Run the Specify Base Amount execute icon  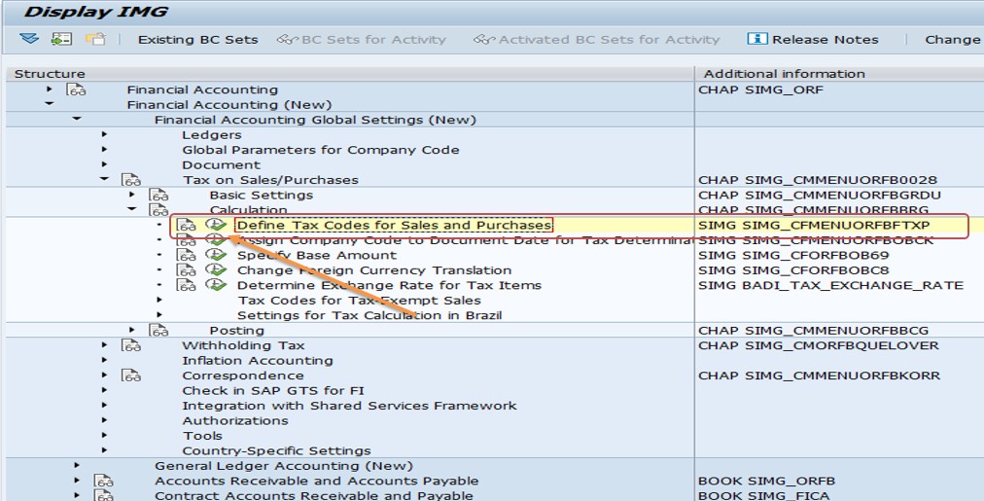click(x=216, y=255)
